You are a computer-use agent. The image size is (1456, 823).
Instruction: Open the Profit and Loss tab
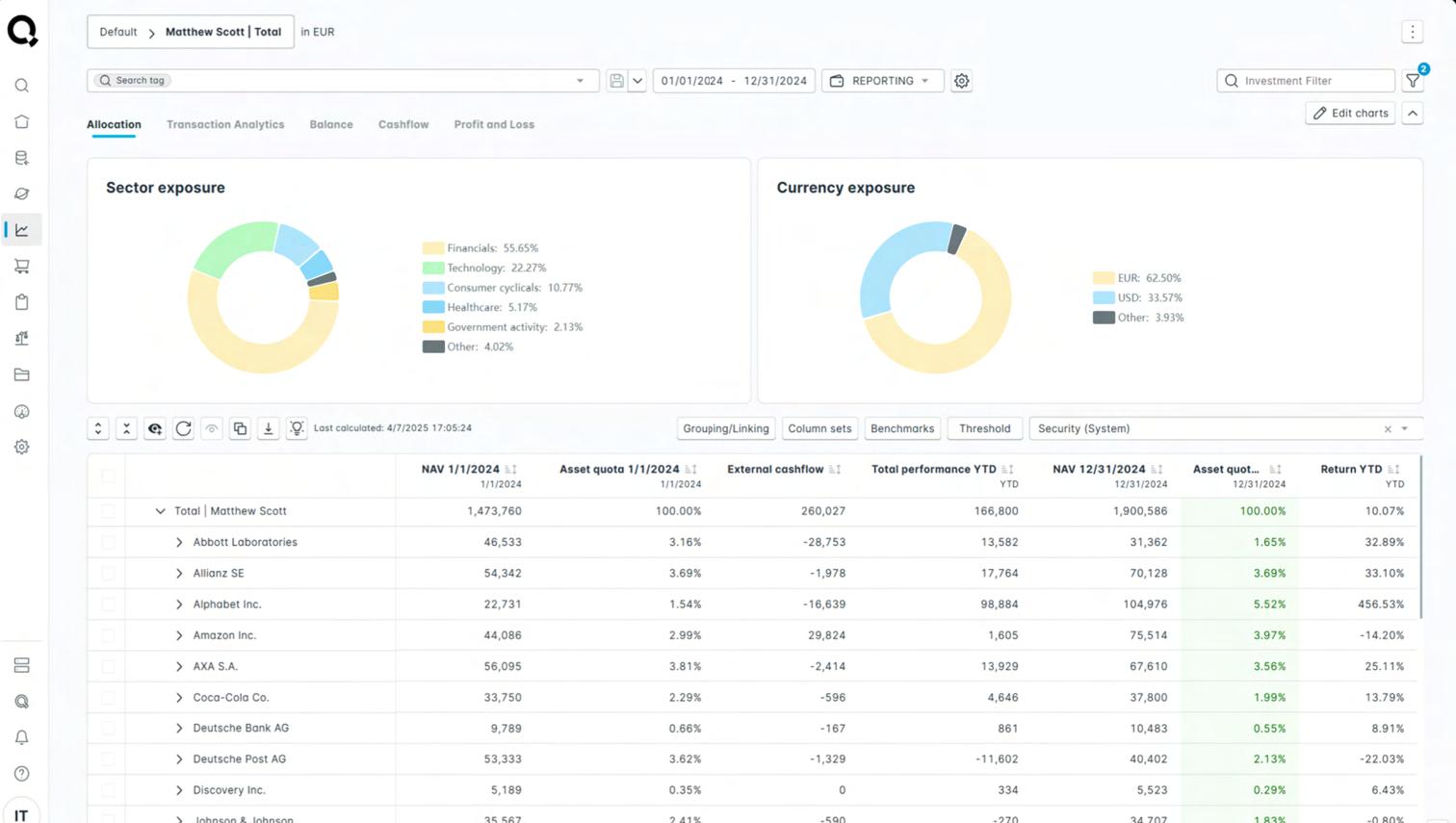point(494,124)
